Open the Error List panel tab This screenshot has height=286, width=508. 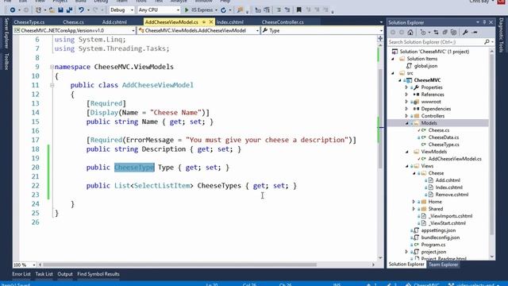[21, 274]
